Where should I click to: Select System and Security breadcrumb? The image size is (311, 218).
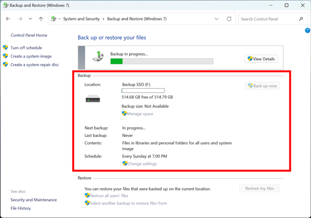point(81,19)
